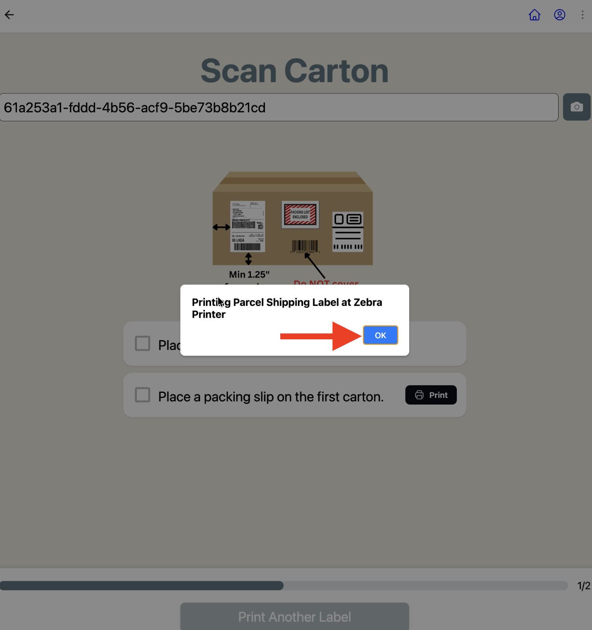Click the shipping label on the box image
This screenshot has width=592, height=630.
click(x=248, y=226)
